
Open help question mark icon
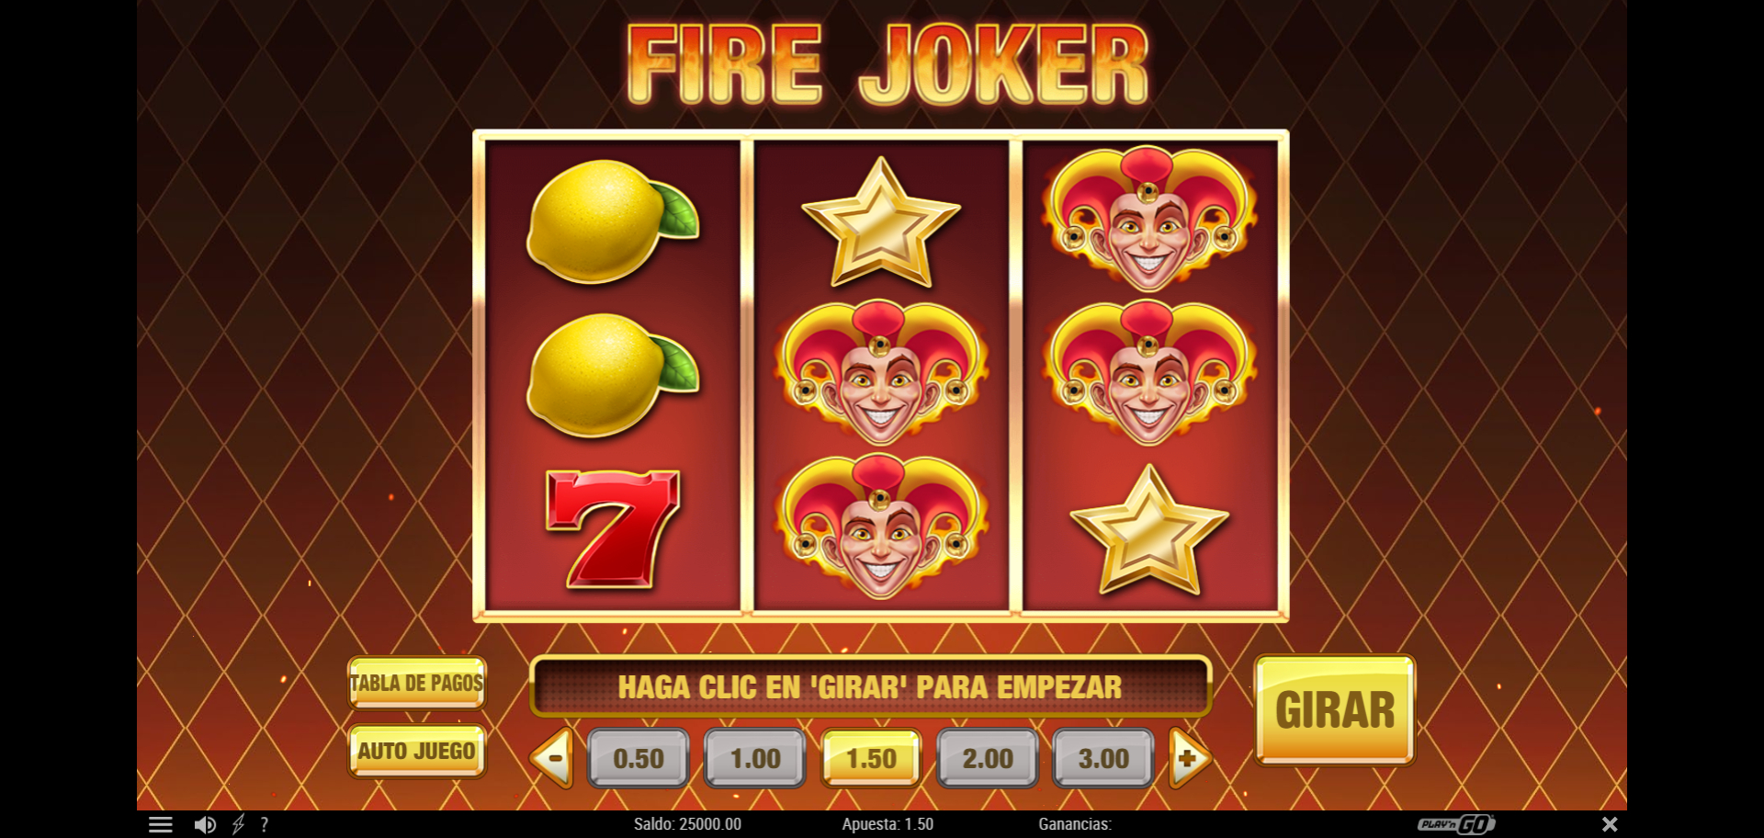coord(265,824)
